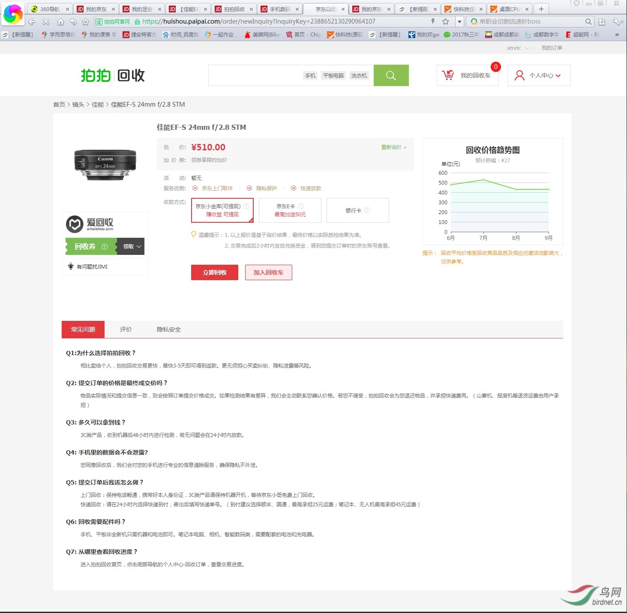Click the help icon beside 京东小金库(可提现)
This screenshot has width=627, height=613.
tap(246, 206)
